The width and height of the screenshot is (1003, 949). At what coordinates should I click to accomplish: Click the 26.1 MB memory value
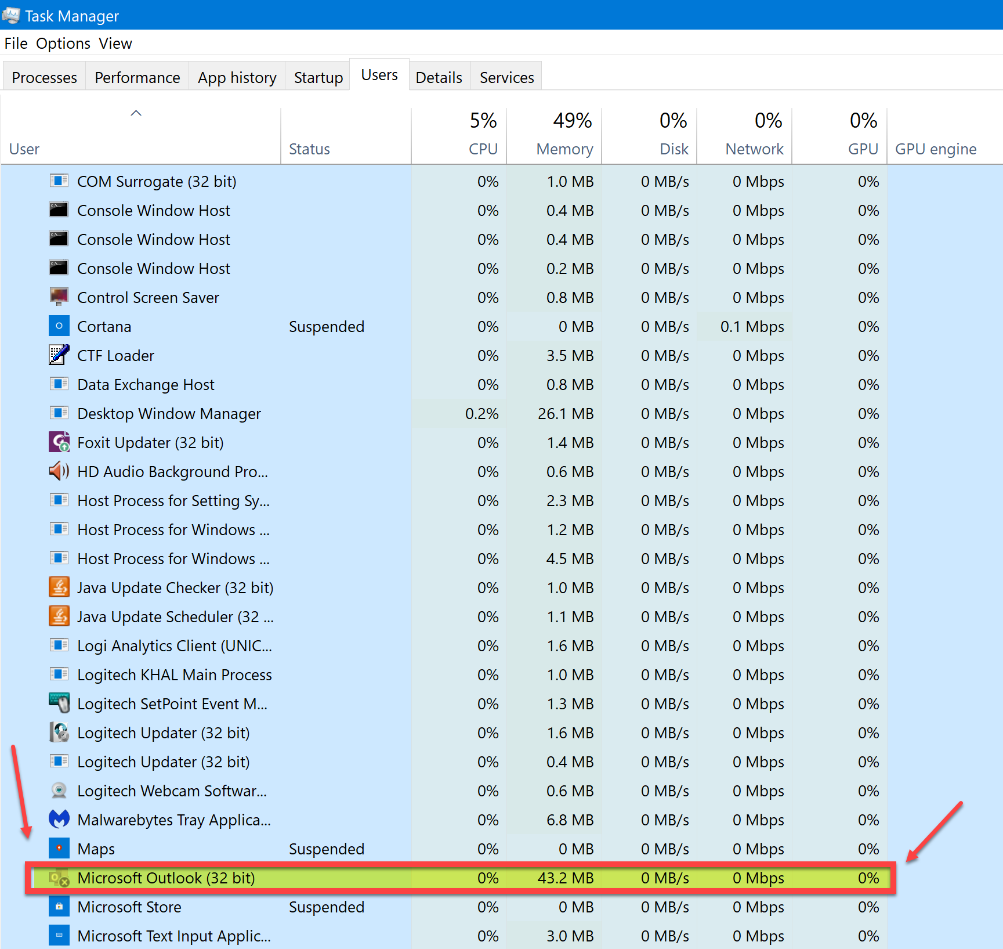pyautogui.click(x=566, y=413)
